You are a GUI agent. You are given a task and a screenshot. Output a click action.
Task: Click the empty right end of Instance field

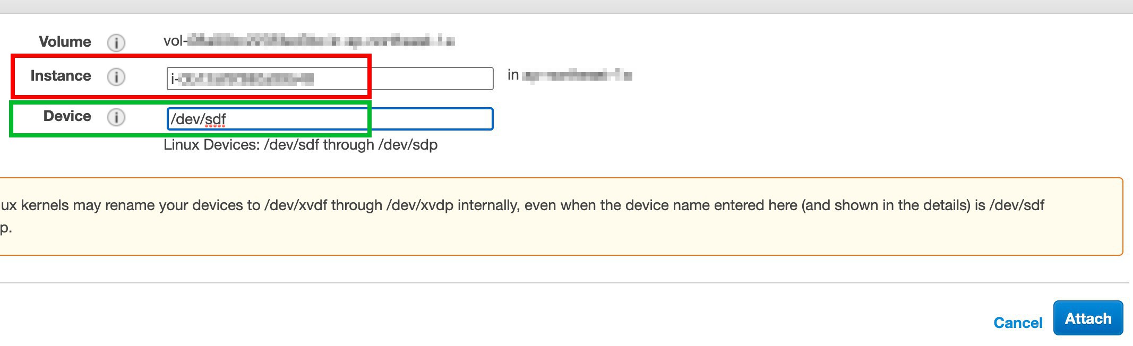click(x=430, y=79)
